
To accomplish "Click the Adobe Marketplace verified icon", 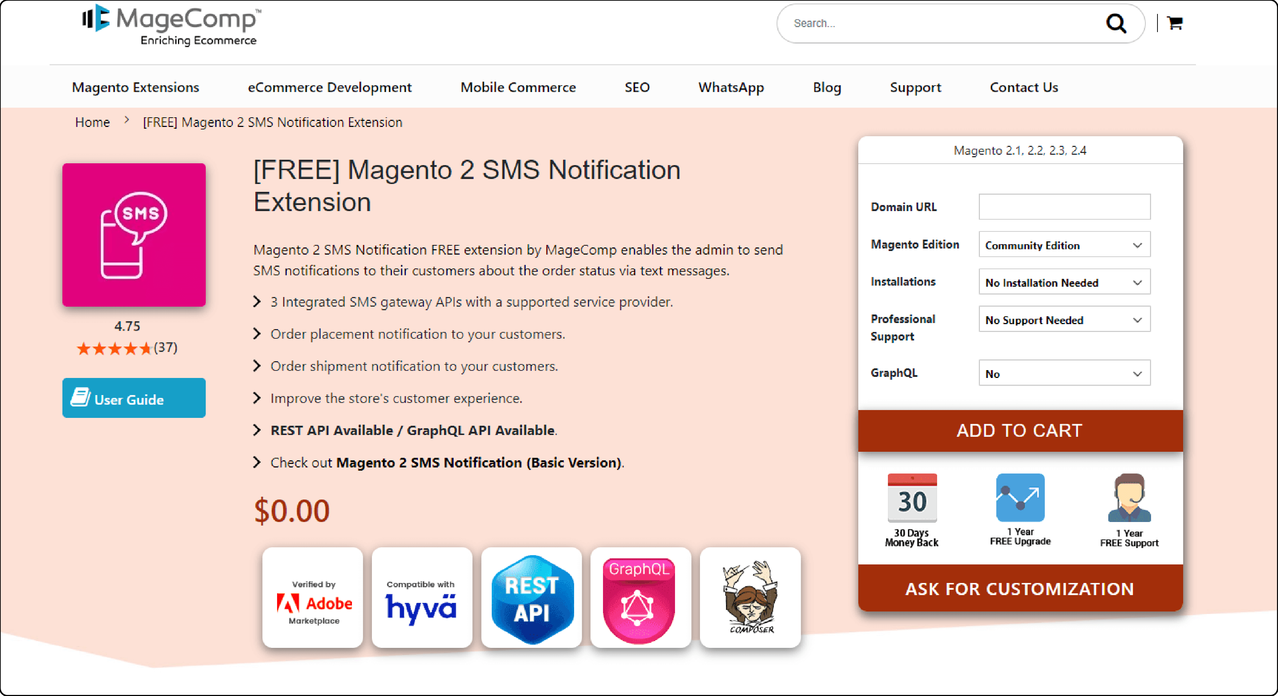I will point(312,600).
